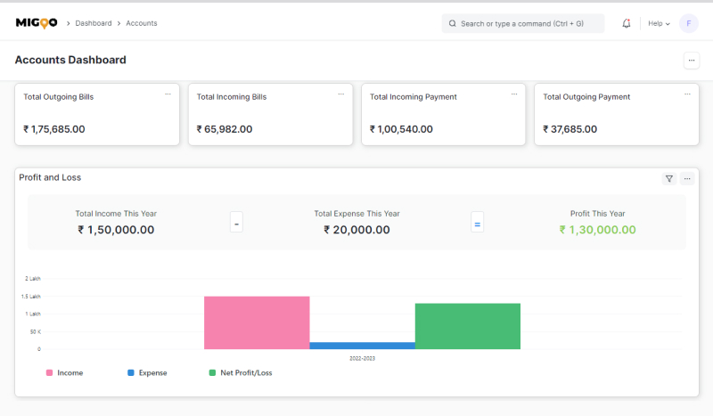Expand the Help dropdown
Viewport: 713px width, 416px height.
pyautogui.click(x=659, y=23)
